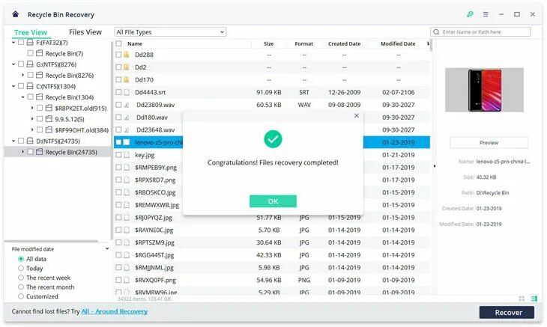Check the Dd288 folder checkbox
The image size is (547, 327).
(118, 55)
